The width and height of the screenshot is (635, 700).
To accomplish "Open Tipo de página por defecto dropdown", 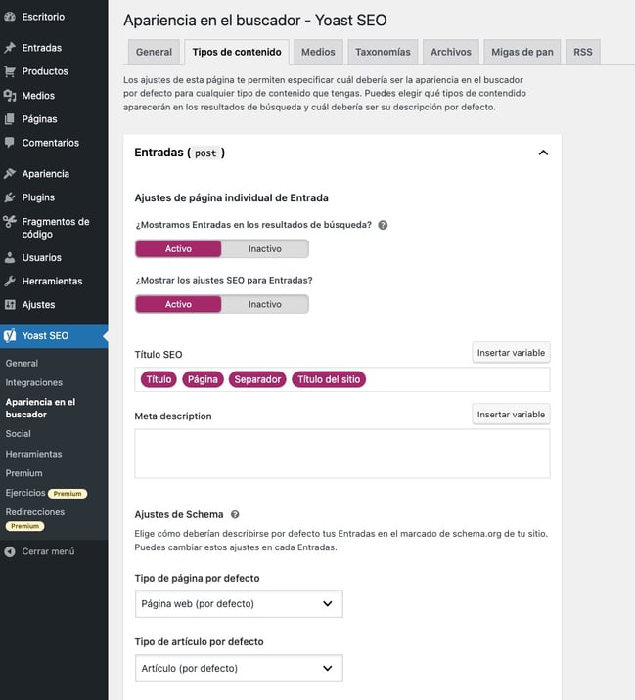I will click(x=239, y=603).
